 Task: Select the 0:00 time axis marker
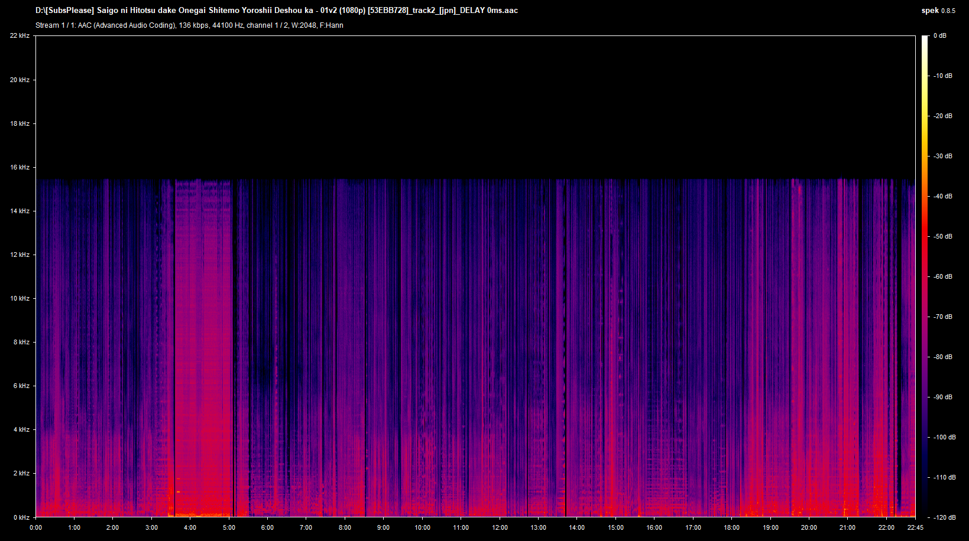(x=35, y=527)
